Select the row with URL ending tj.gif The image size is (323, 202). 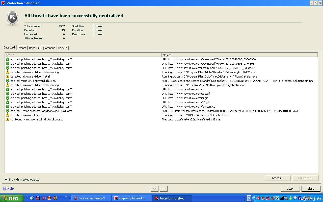pos(161,98)
